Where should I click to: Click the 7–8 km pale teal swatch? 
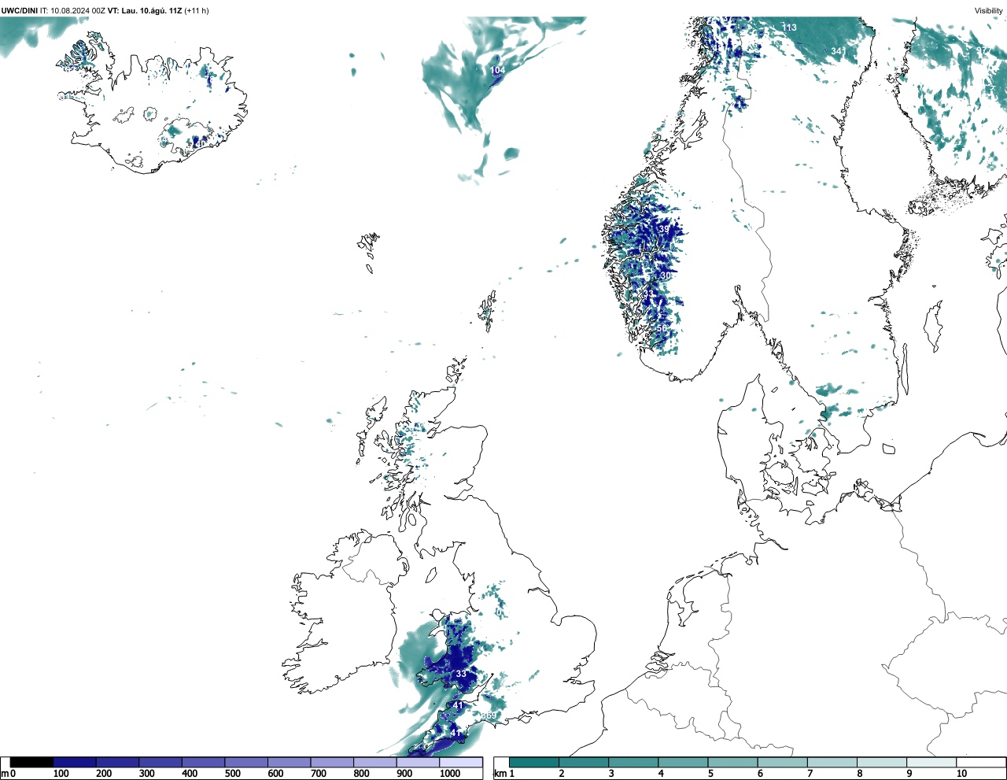click(832, 763)
